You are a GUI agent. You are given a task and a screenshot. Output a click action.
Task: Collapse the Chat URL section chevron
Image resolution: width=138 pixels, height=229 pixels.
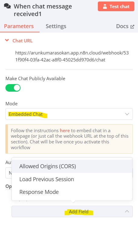coord(7,40)
